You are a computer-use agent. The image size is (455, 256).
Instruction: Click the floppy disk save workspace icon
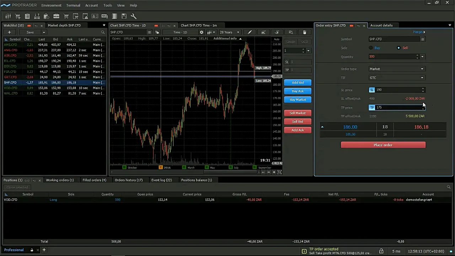click(x=124, y=16)
